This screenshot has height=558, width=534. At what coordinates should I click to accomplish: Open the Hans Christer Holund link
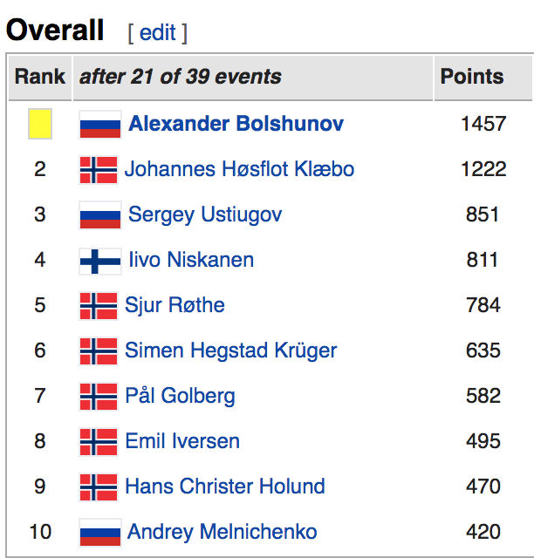tap(224, 487)
